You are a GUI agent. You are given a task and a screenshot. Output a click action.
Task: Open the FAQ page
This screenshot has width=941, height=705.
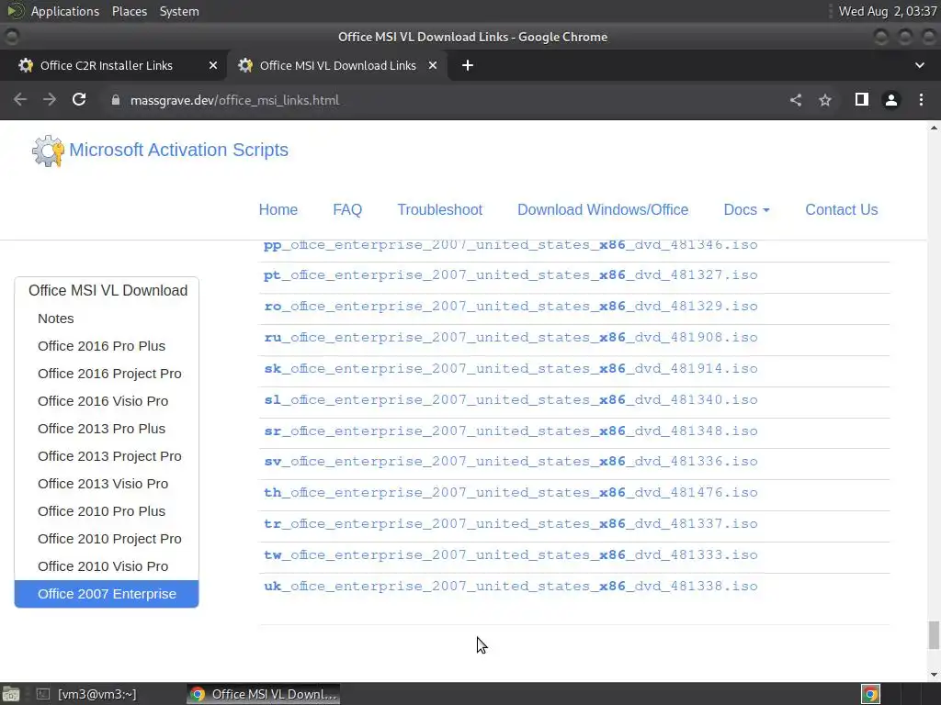[347, 210]
